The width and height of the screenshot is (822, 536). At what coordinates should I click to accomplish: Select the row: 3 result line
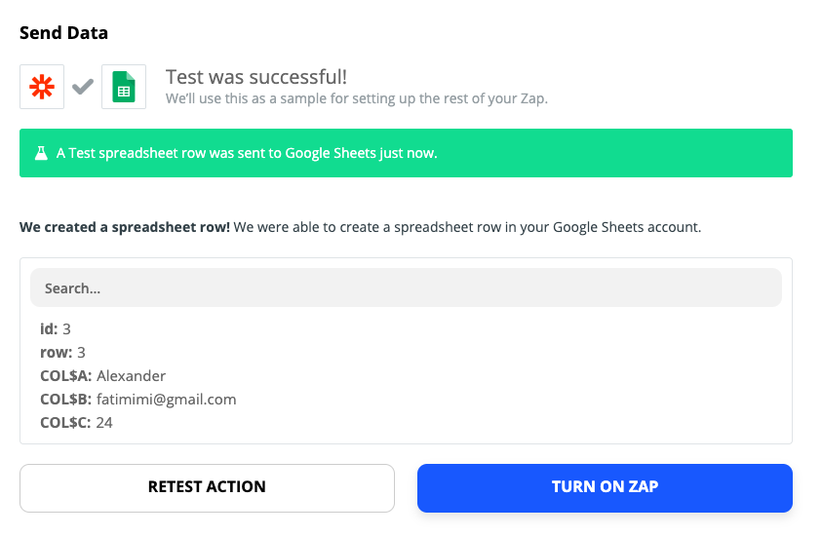pyautogui.click(x=62, y=353)
